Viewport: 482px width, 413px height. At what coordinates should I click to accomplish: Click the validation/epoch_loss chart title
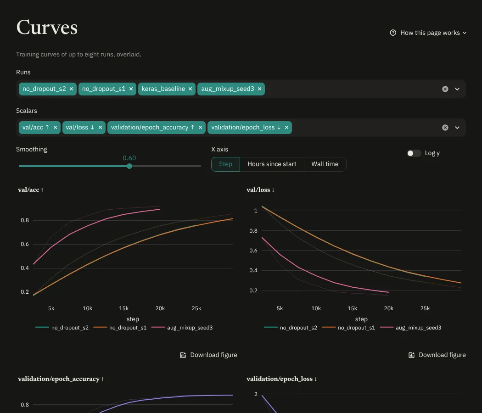281,379
